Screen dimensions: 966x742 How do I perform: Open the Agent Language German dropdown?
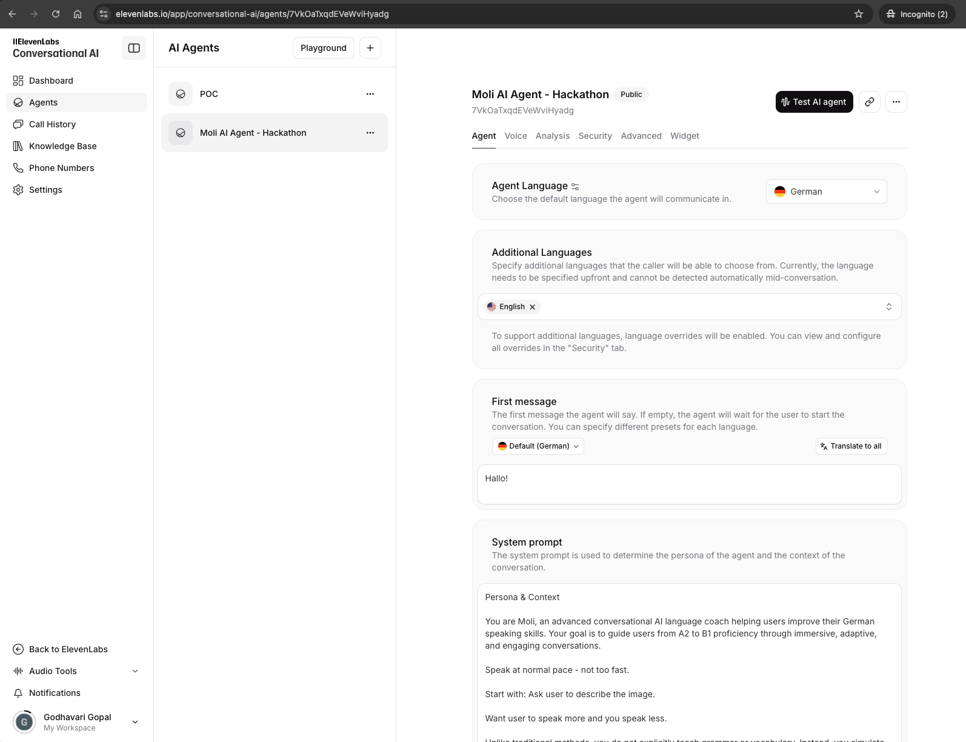click(827, 192)
